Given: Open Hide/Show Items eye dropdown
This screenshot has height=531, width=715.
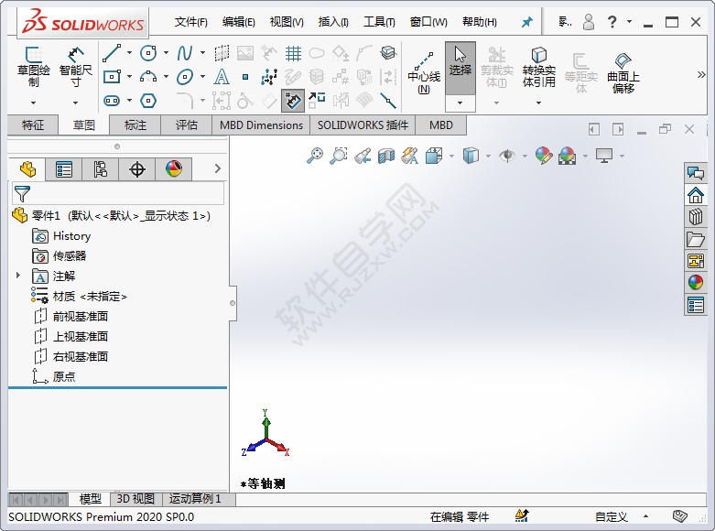Looking at the screenshot, I should (525, 156).
